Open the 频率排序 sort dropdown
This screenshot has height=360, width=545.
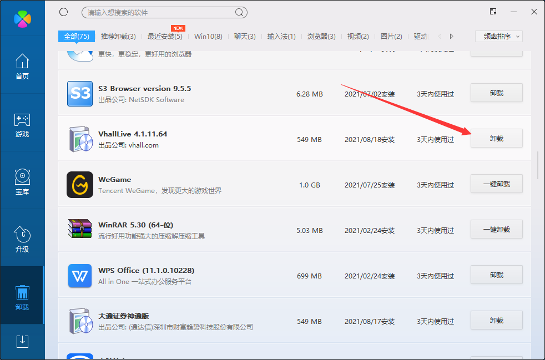click(499, 37)
